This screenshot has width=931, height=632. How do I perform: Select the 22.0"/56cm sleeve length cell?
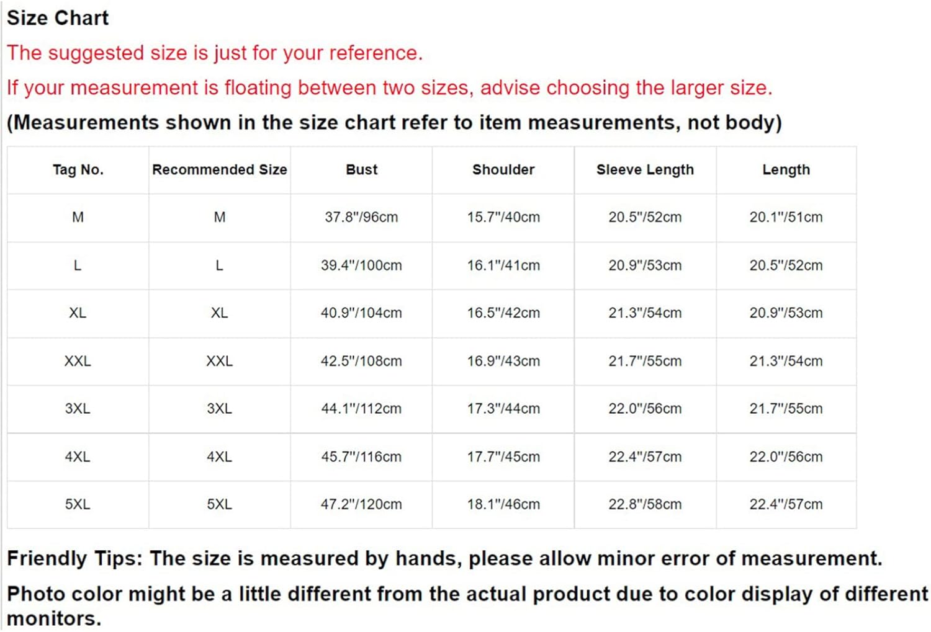645,409
